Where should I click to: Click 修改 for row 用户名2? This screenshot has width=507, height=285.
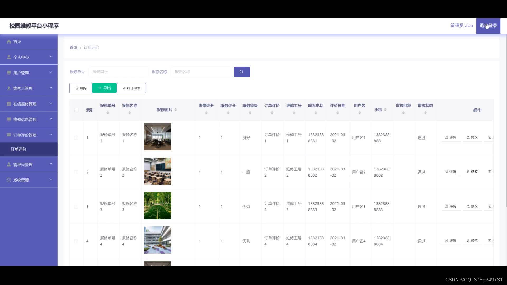(x=472, y=172)
